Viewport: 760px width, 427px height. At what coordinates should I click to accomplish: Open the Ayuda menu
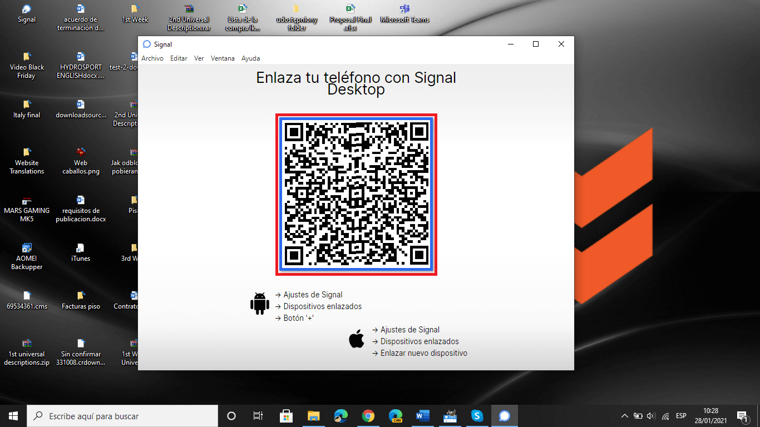pyautogui.click(x=250, y=58)
